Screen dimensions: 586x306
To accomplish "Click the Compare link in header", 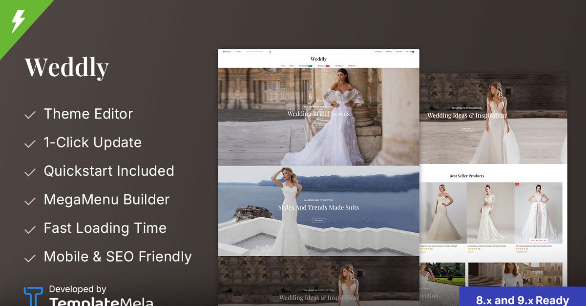I will pyautogui.click(x=378, y=51).
